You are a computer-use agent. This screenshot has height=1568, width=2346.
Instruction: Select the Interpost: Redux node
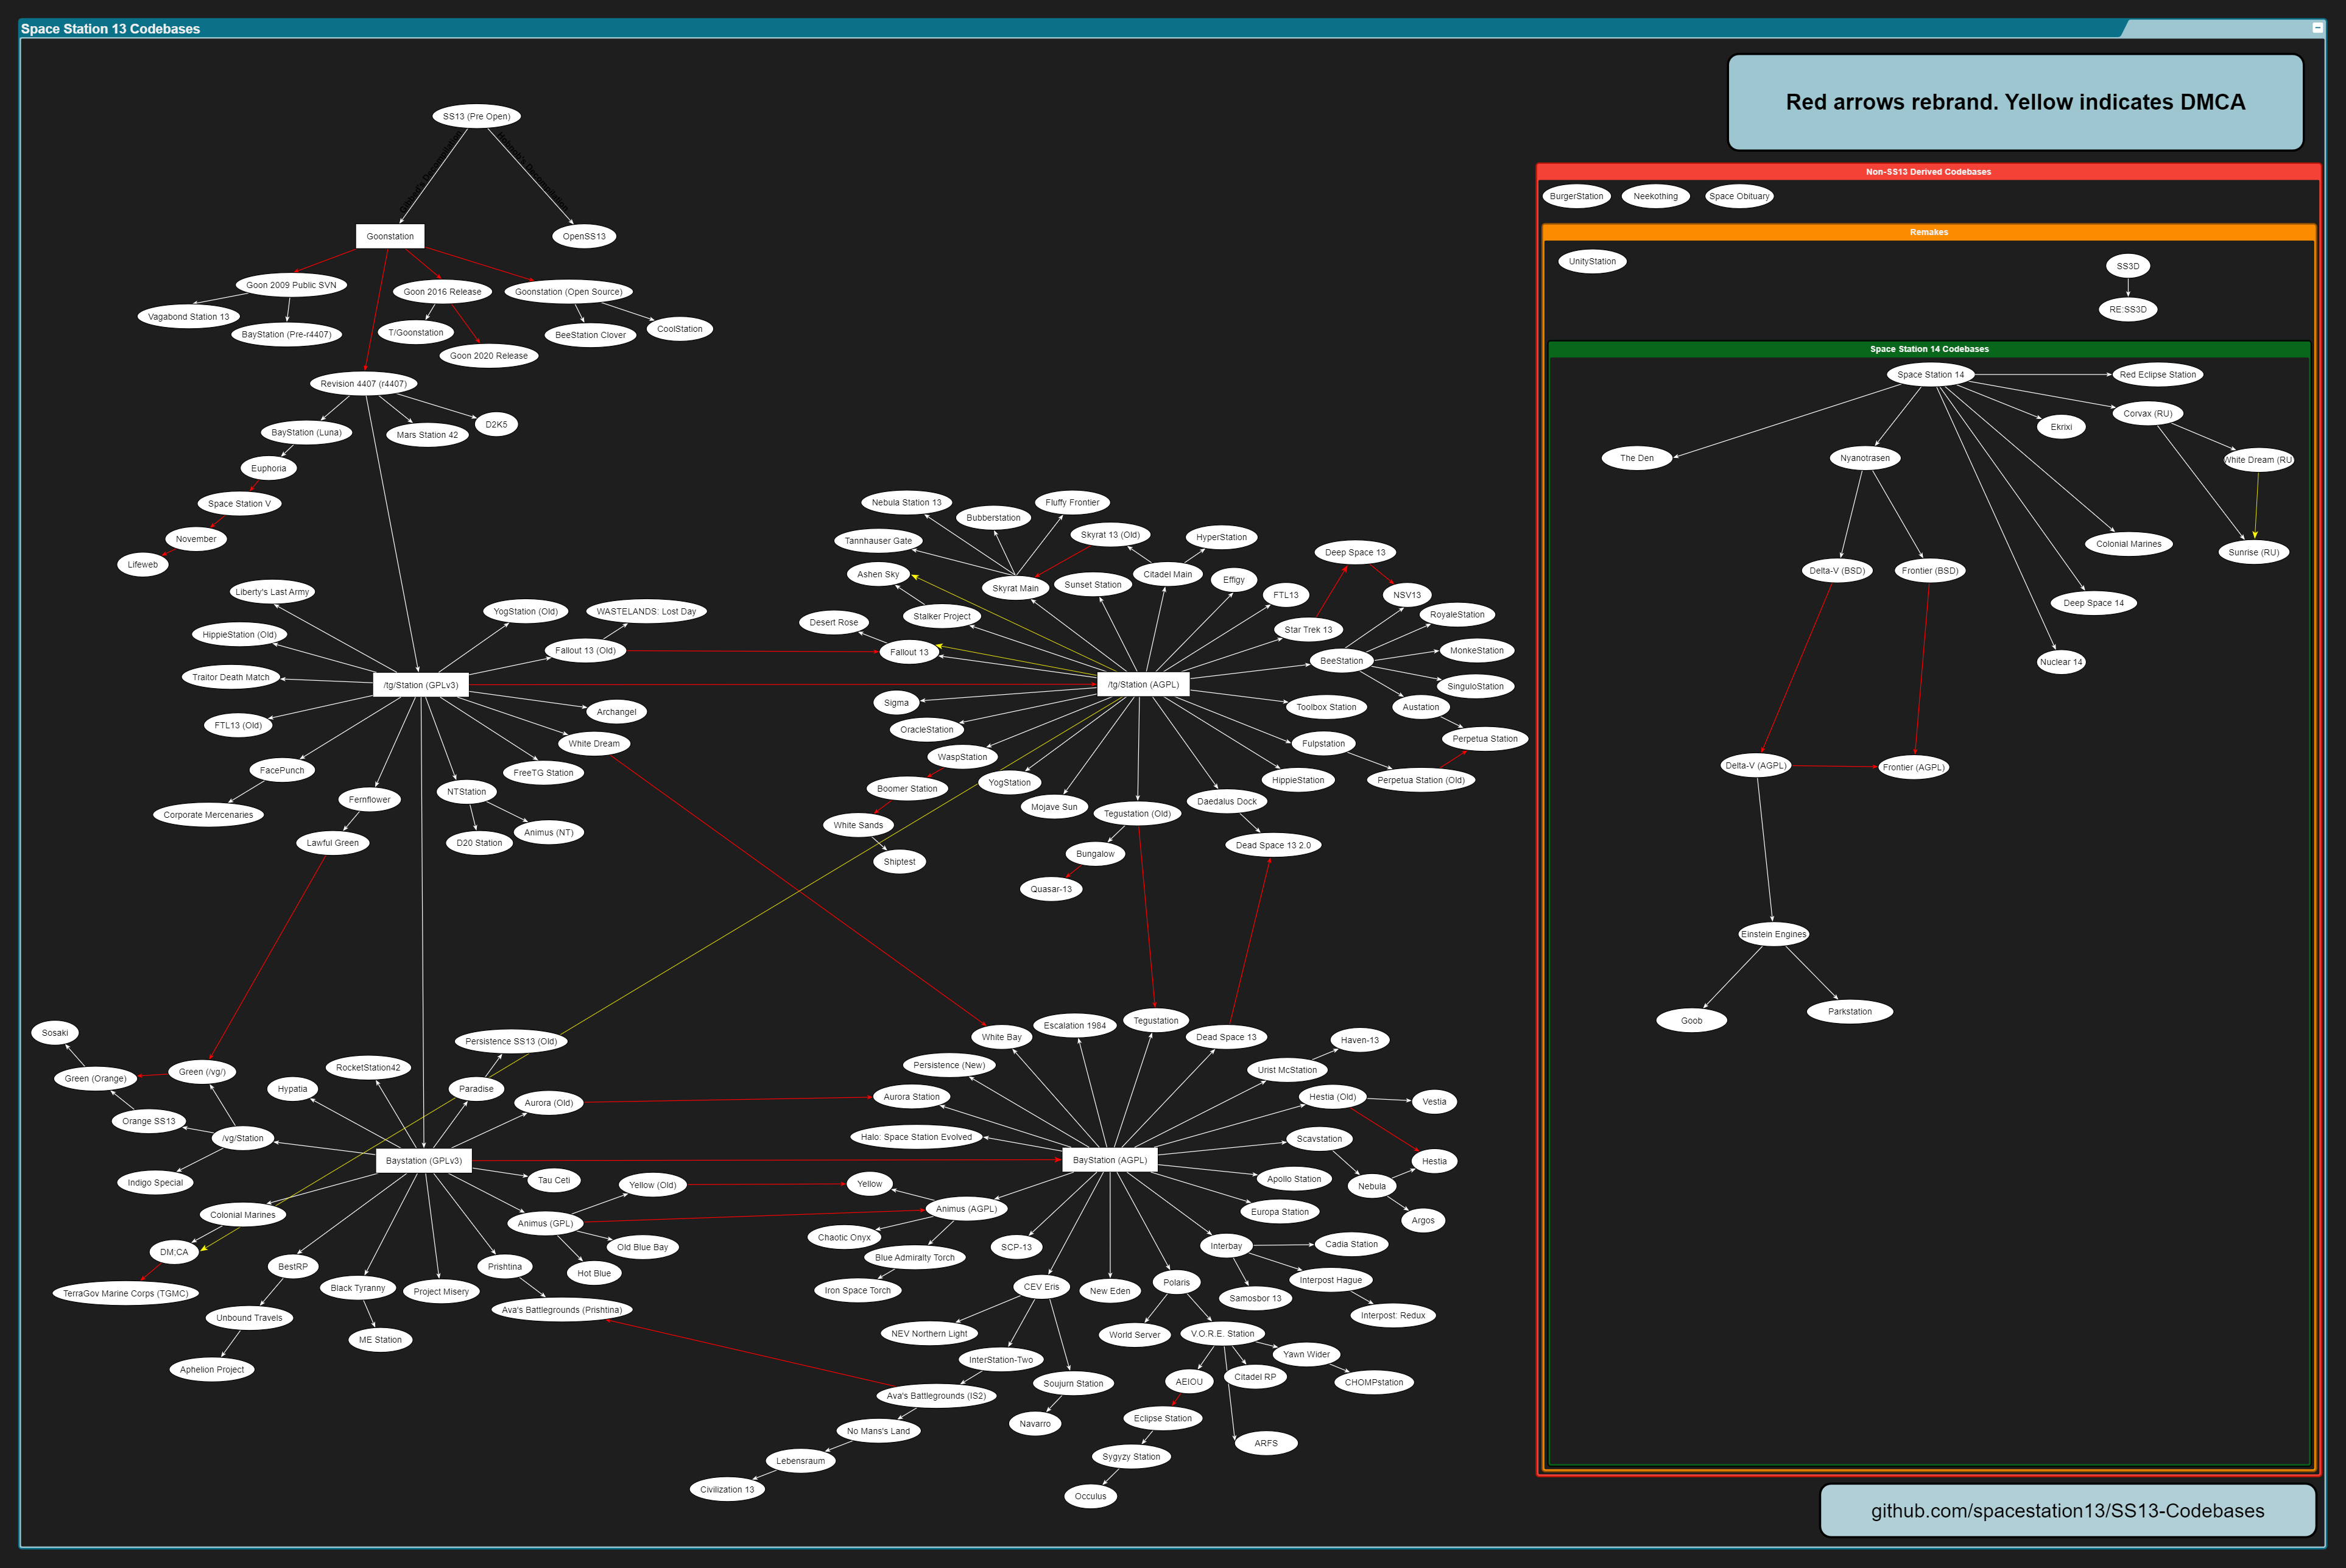1393,1315
